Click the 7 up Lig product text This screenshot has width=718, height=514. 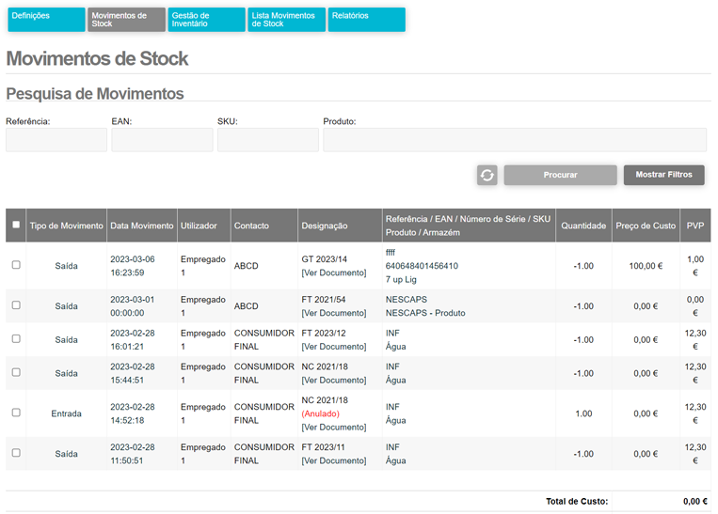[x=401, y=279]
